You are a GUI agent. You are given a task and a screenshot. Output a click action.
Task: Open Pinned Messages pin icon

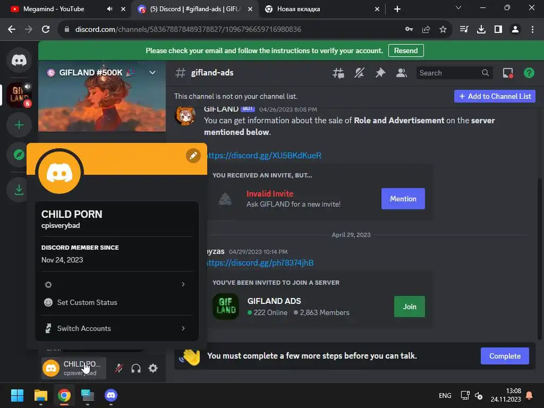(x=380, y=73)
